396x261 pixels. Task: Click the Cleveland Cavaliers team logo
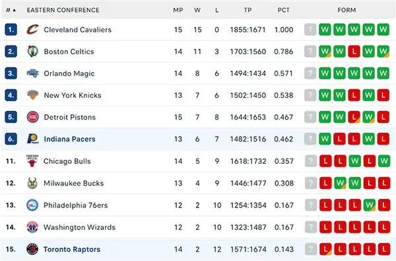pyautogui.click(x=33, y=30)
